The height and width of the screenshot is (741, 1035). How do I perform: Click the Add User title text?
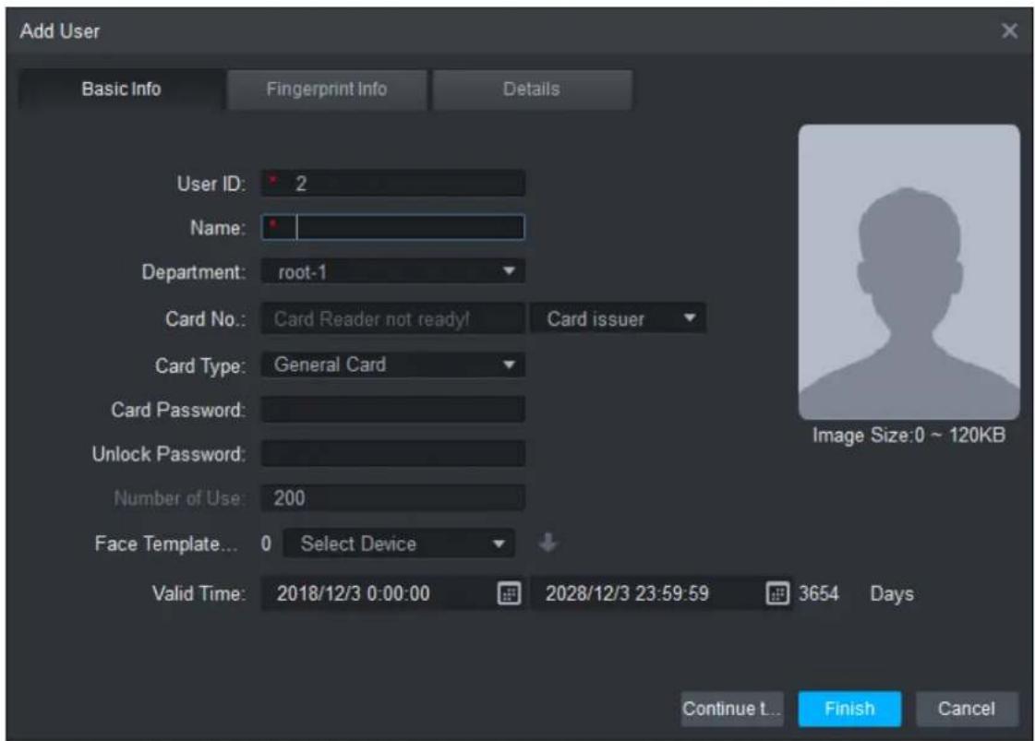[60, 31]
